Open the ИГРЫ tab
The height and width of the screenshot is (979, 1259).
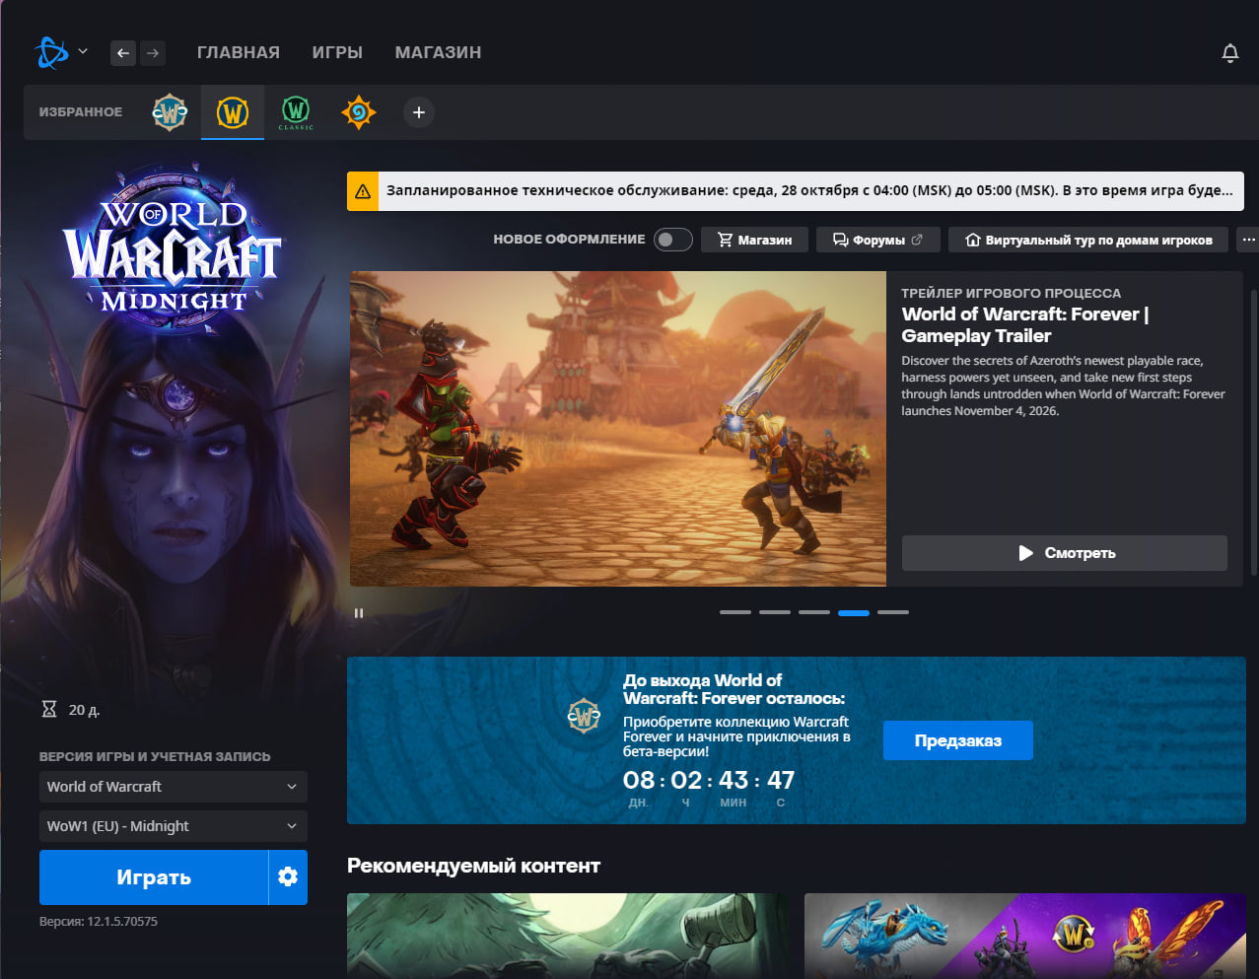(x=337, y=53)
